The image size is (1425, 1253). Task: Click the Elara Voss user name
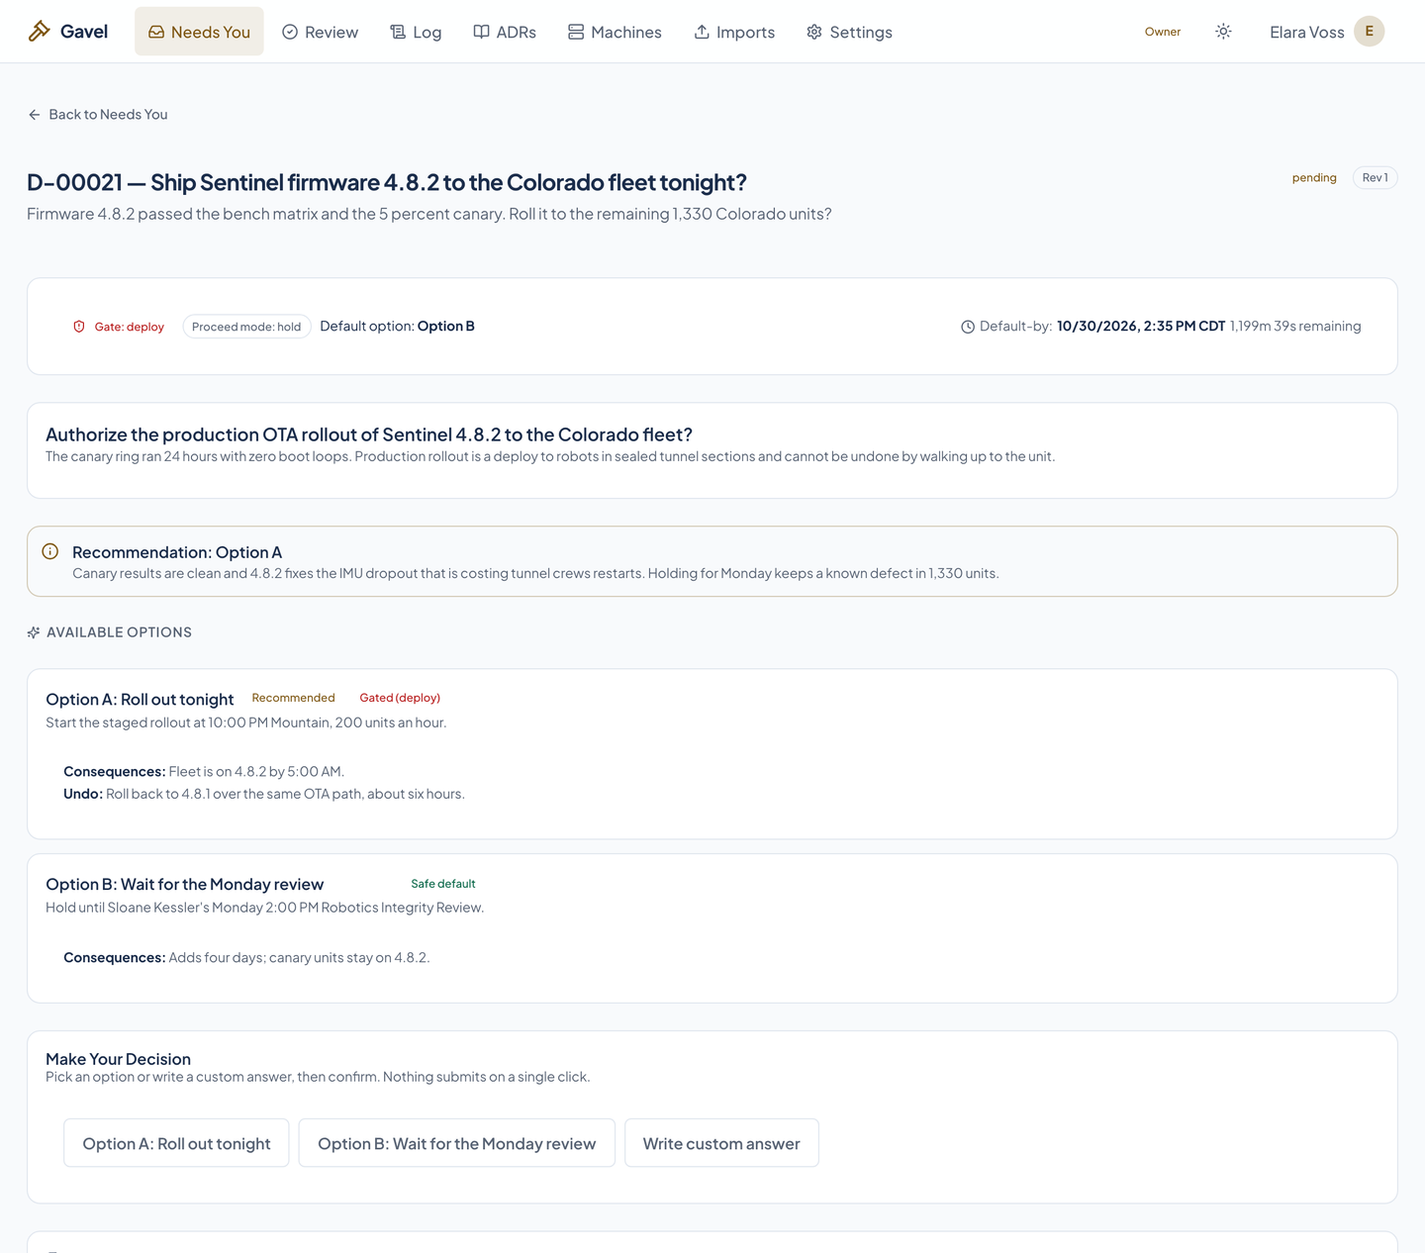1306,33
